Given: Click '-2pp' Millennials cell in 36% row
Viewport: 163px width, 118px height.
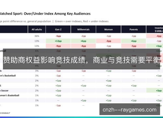Looking at the screenshot, I should pos(83,36).
